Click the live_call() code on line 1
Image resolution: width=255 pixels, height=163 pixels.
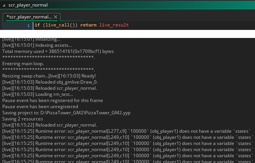60,25
